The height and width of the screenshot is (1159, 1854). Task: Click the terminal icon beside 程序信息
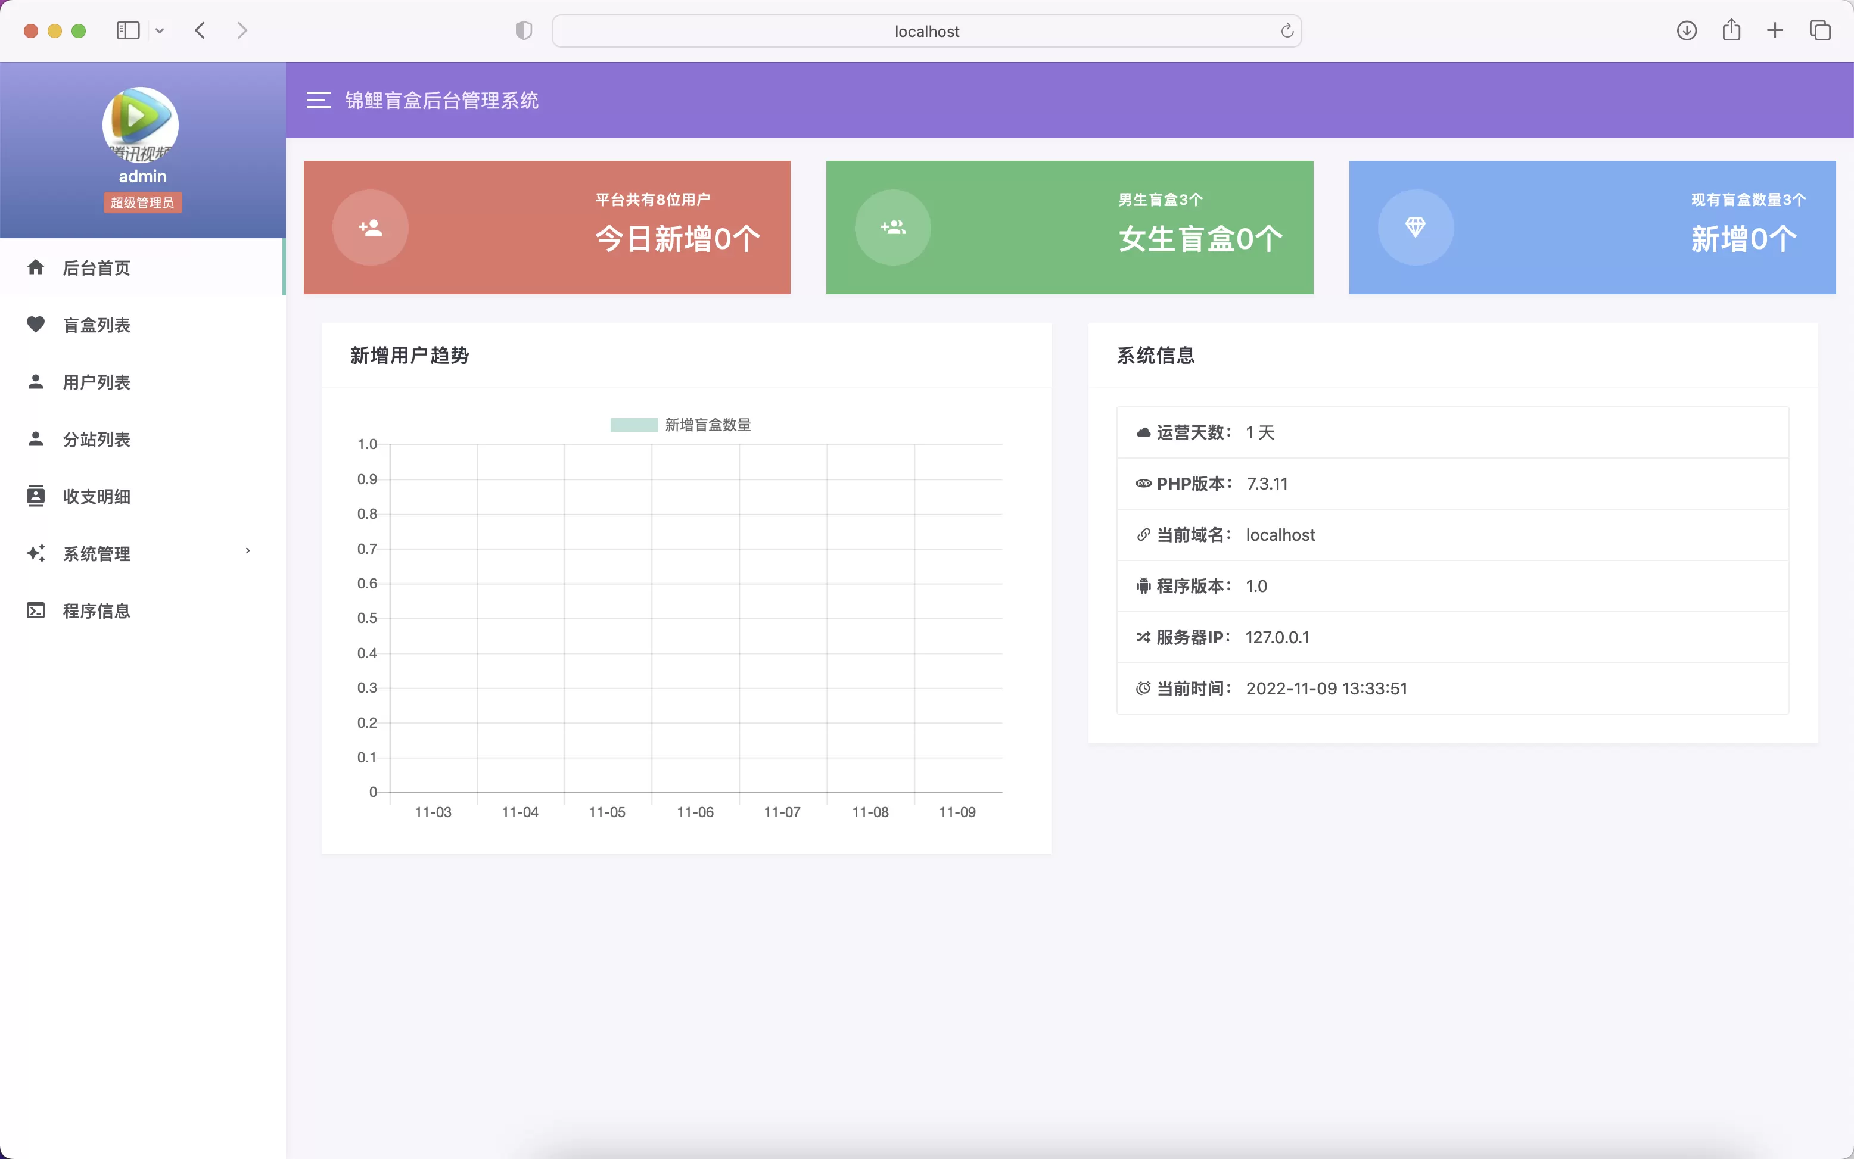(x=35, y=610)
